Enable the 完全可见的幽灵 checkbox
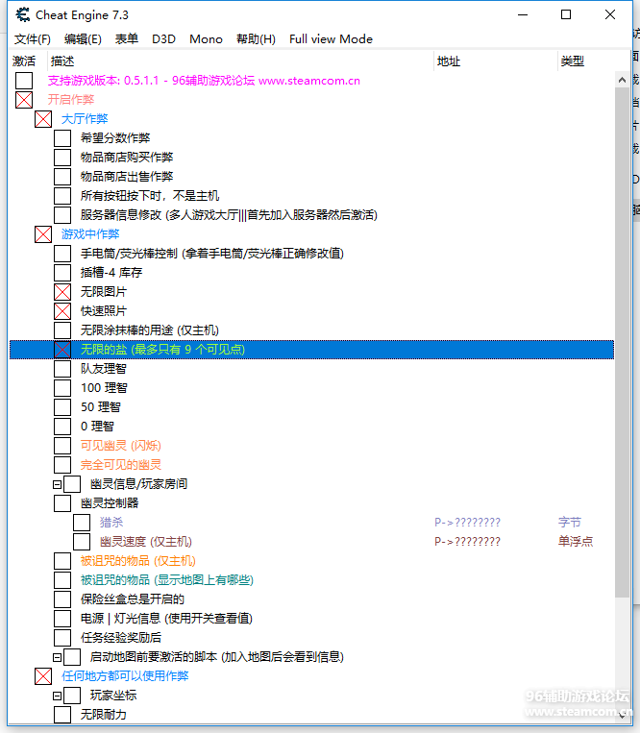Image resolution: width=640 pixels, height=733 pixels. pos(62,465)
